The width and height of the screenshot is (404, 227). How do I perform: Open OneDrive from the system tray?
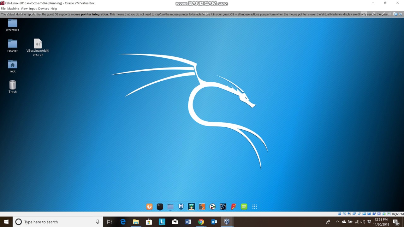pos(344,222)
